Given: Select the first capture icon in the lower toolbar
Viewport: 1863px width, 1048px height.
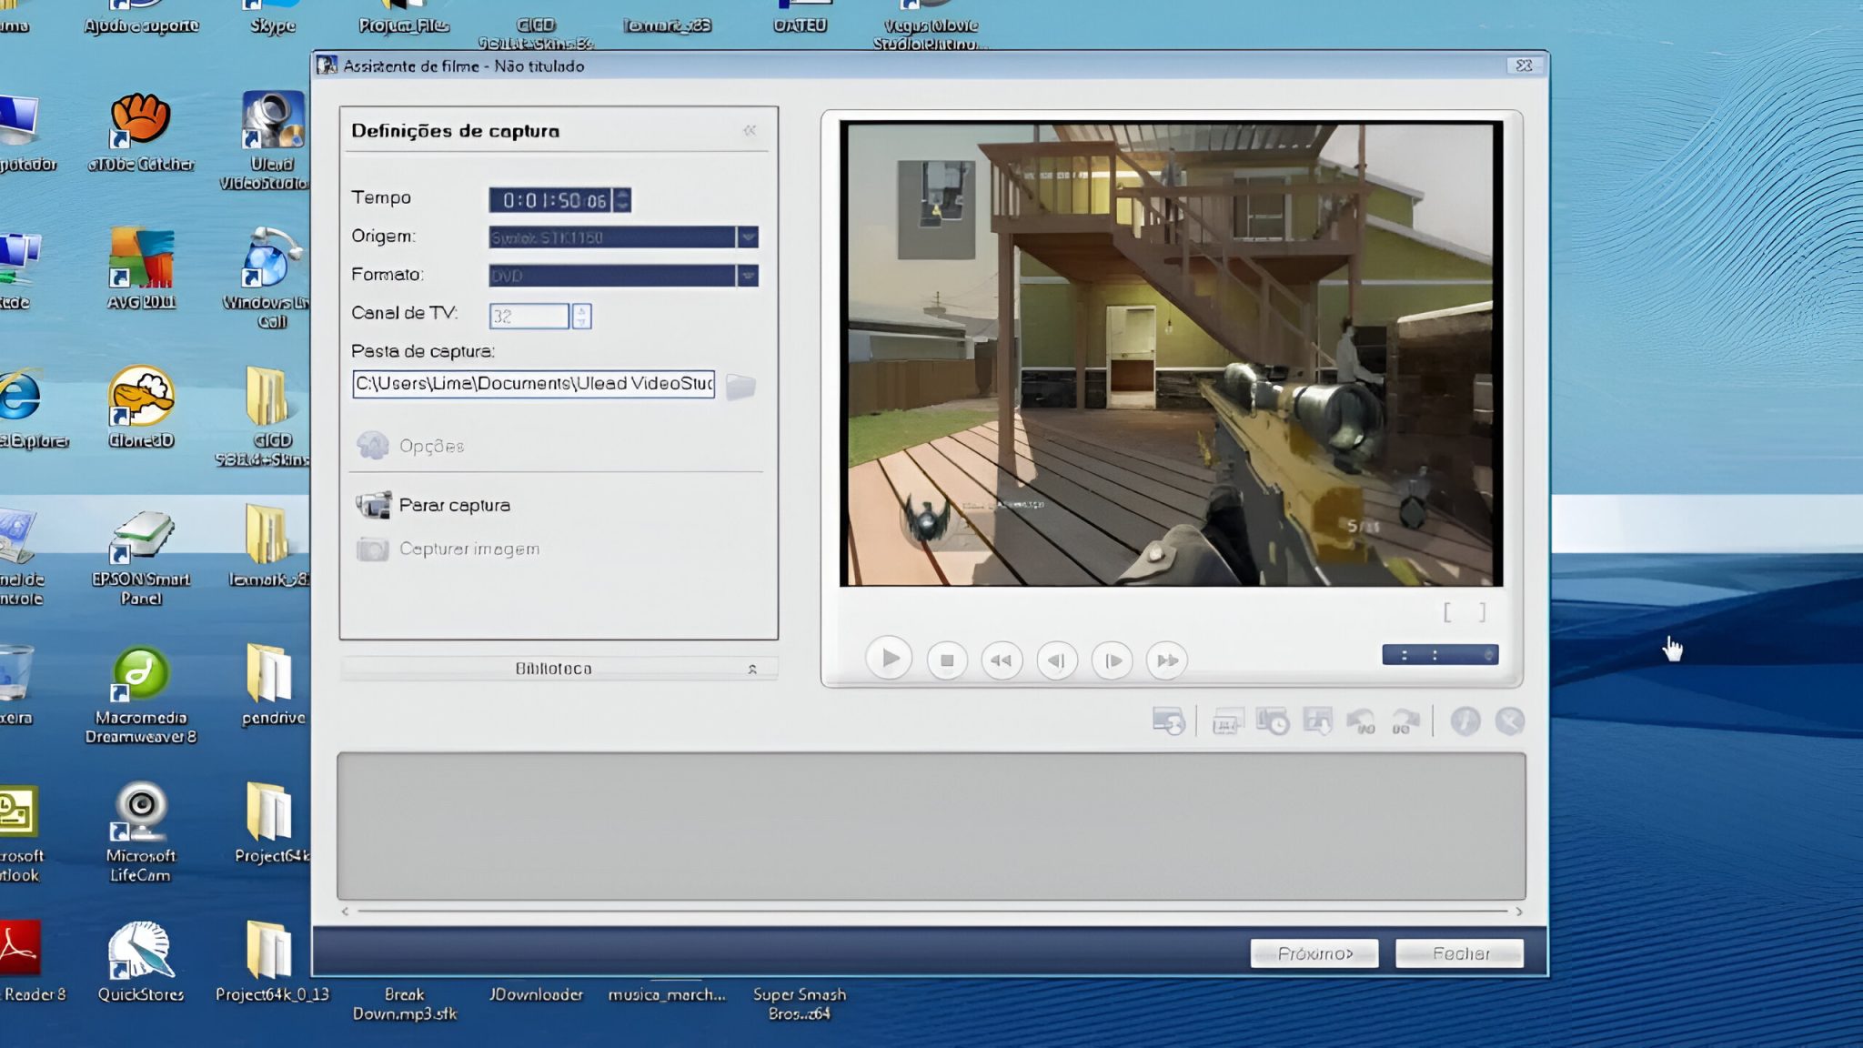Looking at the screenshot, I should (x=1169, y=721).
